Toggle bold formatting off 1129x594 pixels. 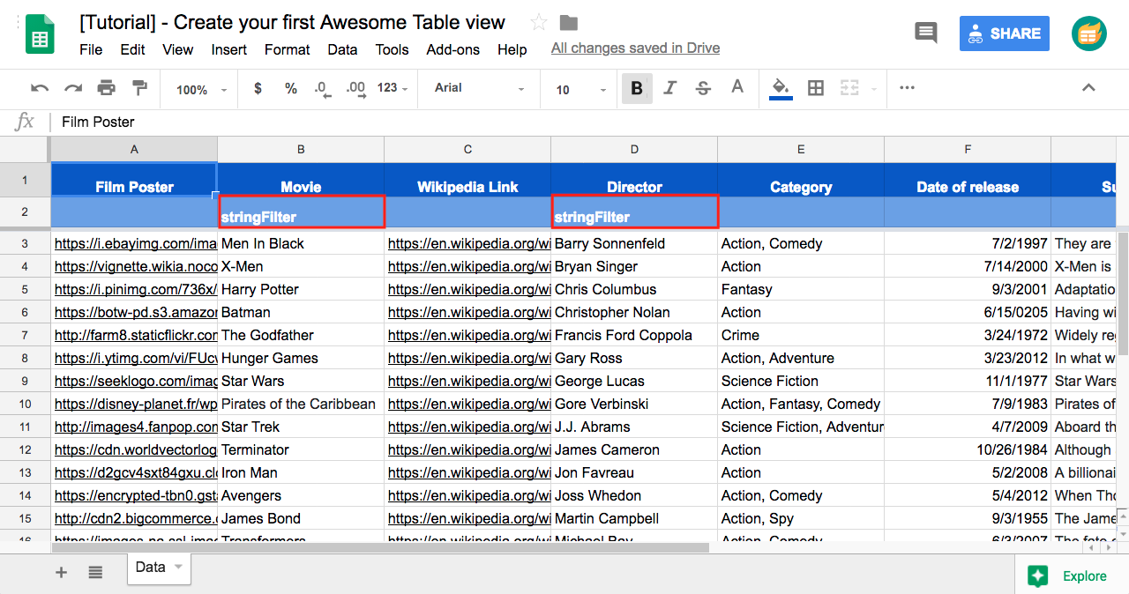tap(637, 88)
